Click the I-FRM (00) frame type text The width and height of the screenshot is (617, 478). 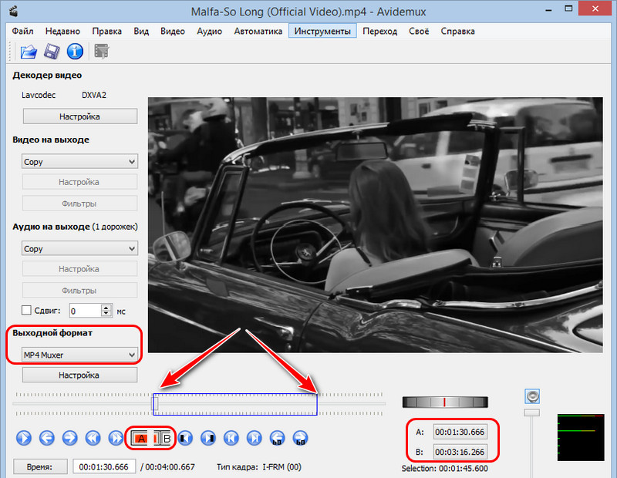(x=282, y=467)
